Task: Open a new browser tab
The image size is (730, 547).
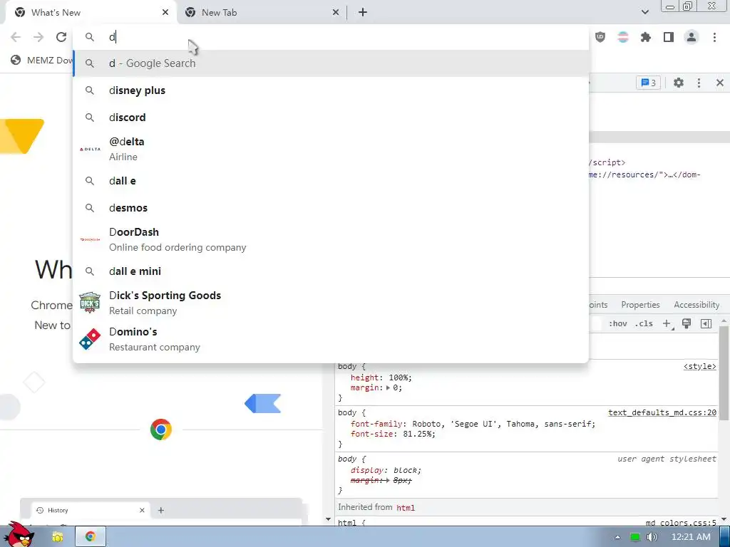Action: [363, 13]
